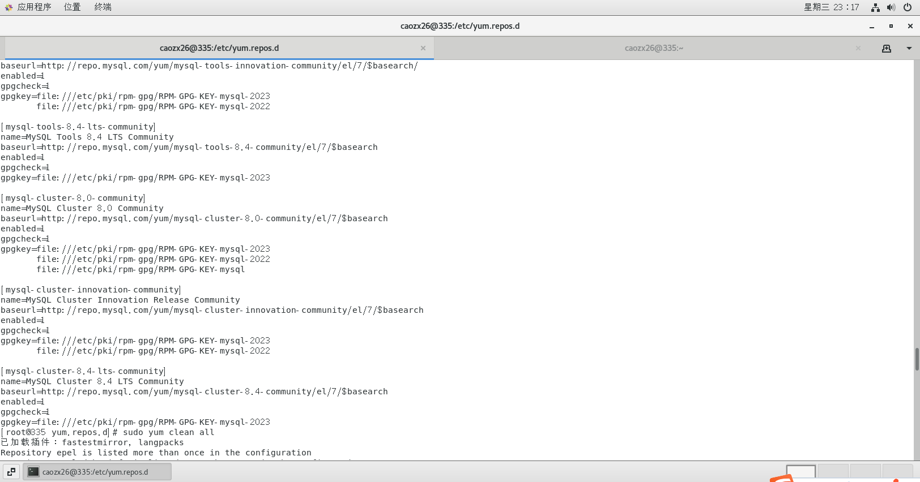Click the [mysql-cluster-8.4-lts-community] section header
920x482 pixels.
tap(83, 371)
